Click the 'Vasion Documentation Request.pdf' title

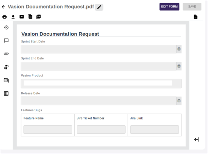tap(51, 7)
